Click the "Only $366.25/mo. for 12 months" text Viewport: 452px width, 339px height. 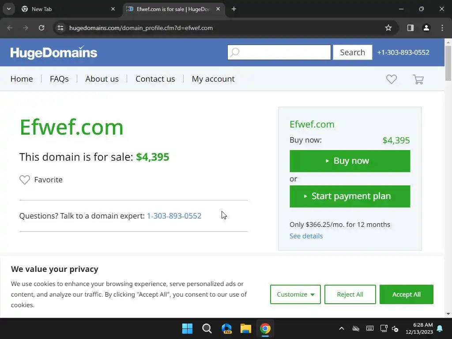pos(339,225)
